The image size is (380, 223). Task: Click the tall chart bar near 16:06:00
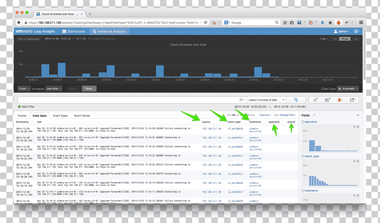point(61,70)
